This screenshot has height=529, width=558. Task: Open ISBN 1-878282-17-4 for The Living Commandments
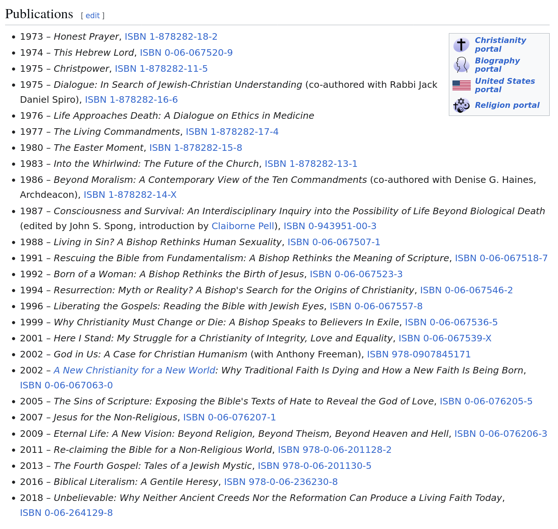(x=232, y=132)
